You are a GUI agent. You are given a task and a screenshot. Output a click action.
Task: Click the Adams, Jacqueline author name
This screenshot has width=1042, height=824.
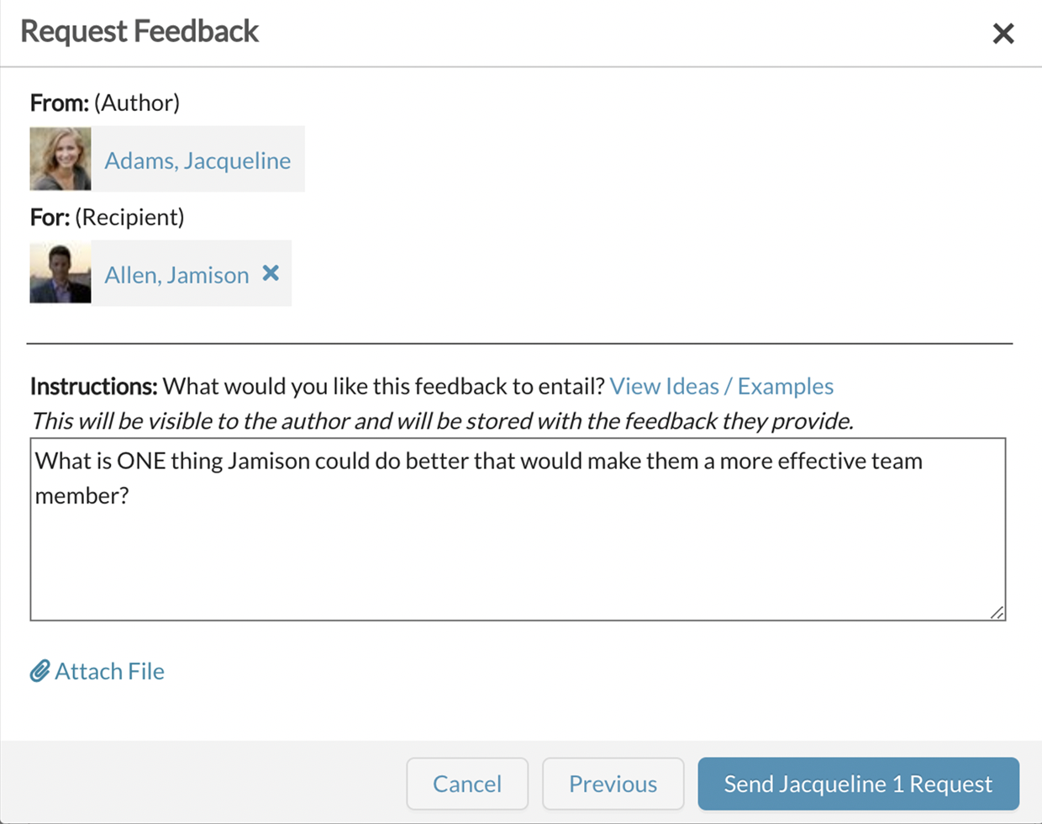pos(197,159)
